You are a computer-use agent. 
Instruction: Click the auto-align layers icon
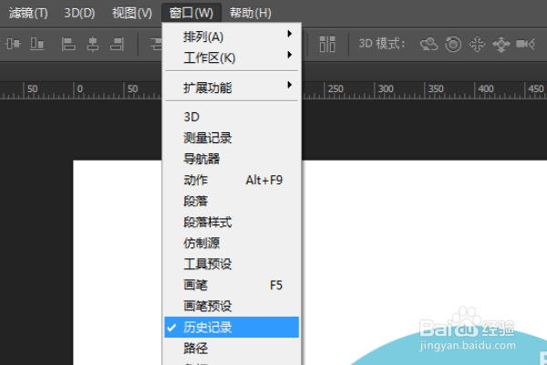327,44
